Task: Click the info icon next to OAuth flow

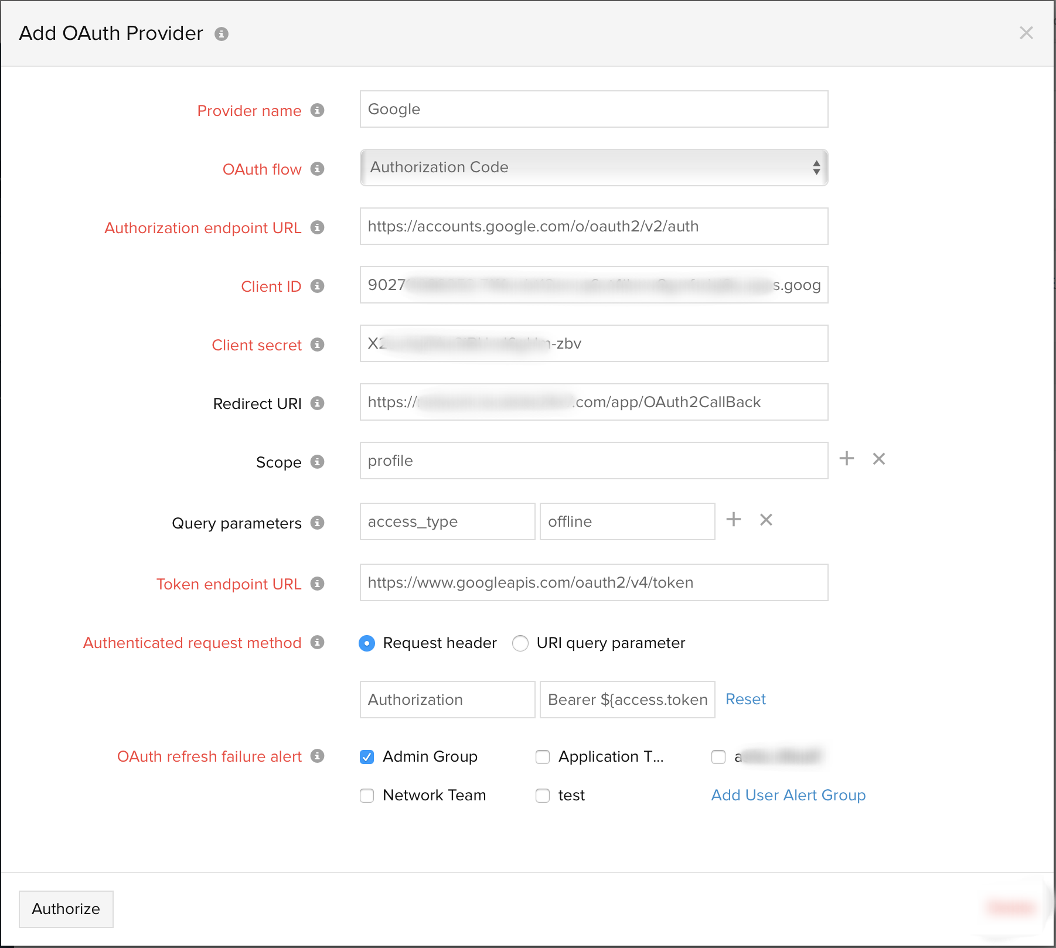Action: pos(317,169)
